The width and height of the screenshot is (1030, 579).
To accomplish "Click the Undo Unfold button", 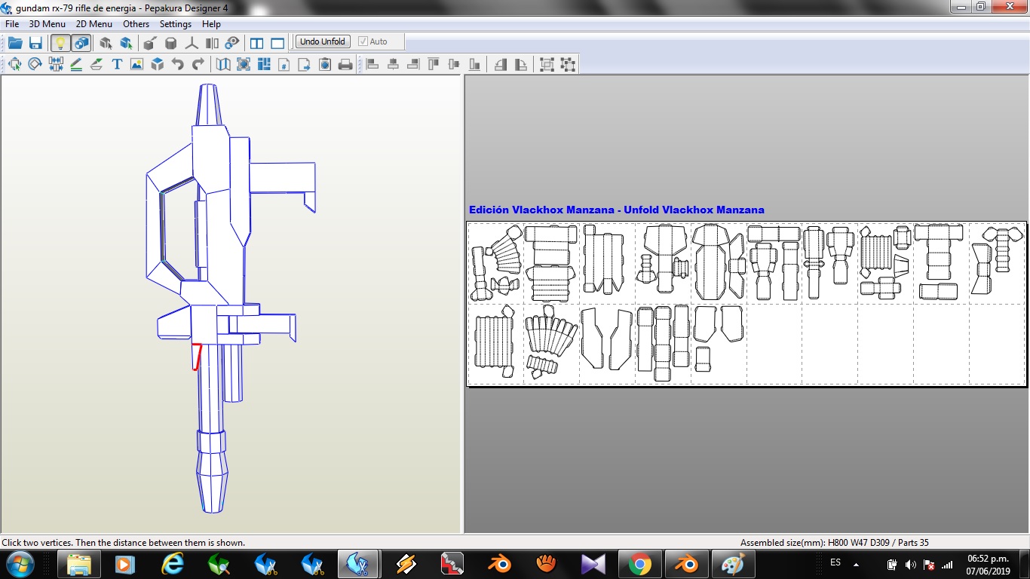I will click(x=323, y=41).
